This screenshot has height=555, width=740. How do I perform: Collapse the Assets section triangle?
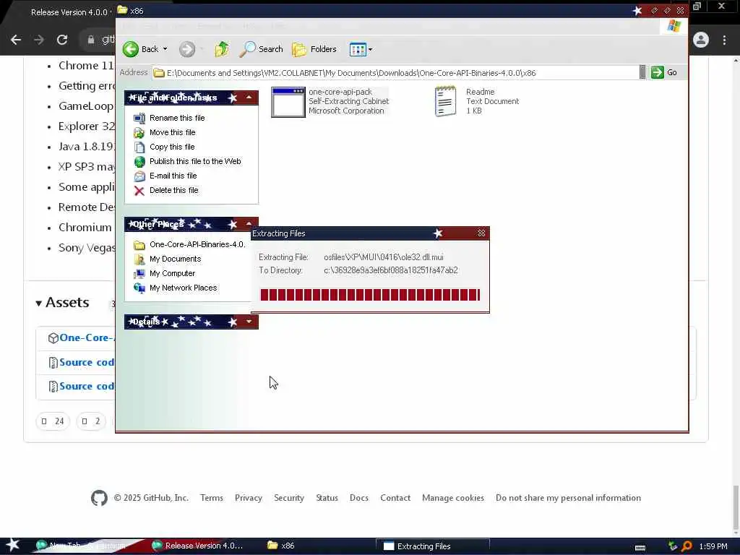(39, 304)
